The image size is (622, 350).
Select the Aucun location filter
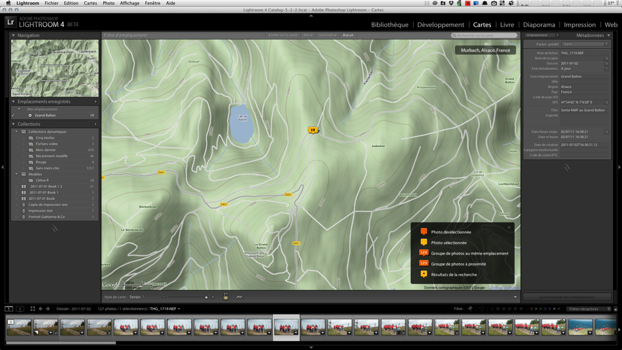tap(348, 35)
